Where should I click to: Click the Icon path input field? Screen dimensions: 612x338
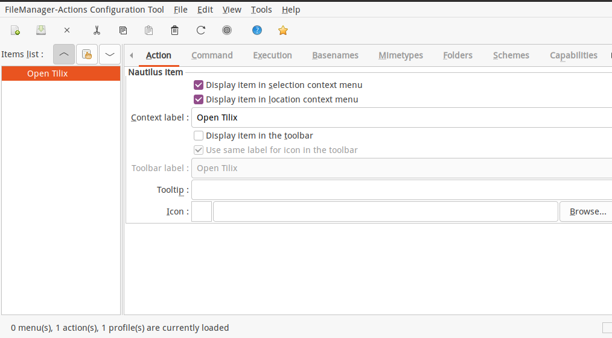[386, 211]
